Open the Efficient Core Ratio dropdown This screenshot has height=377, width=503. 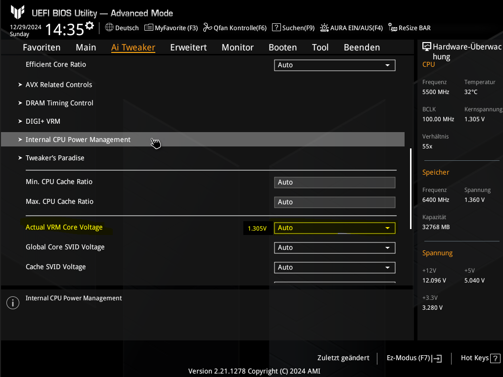334,65
